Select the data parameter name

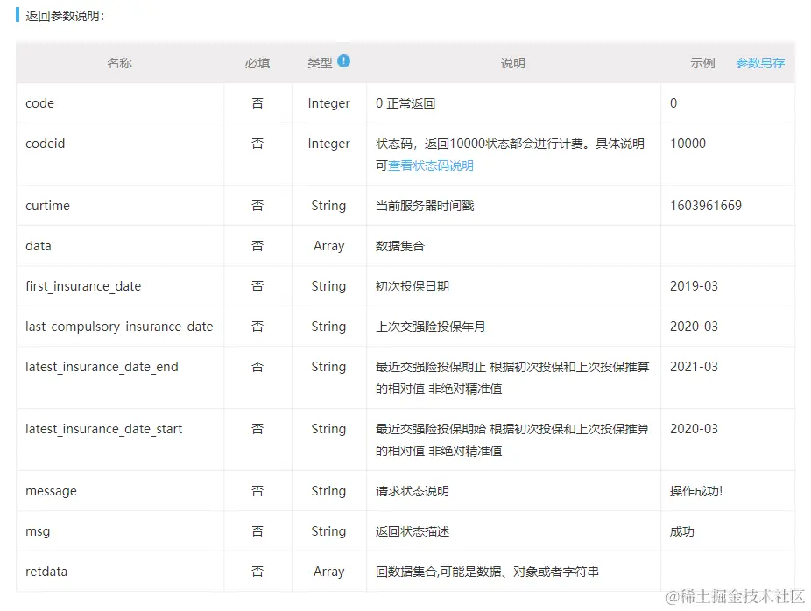click(x=39, y=246)
